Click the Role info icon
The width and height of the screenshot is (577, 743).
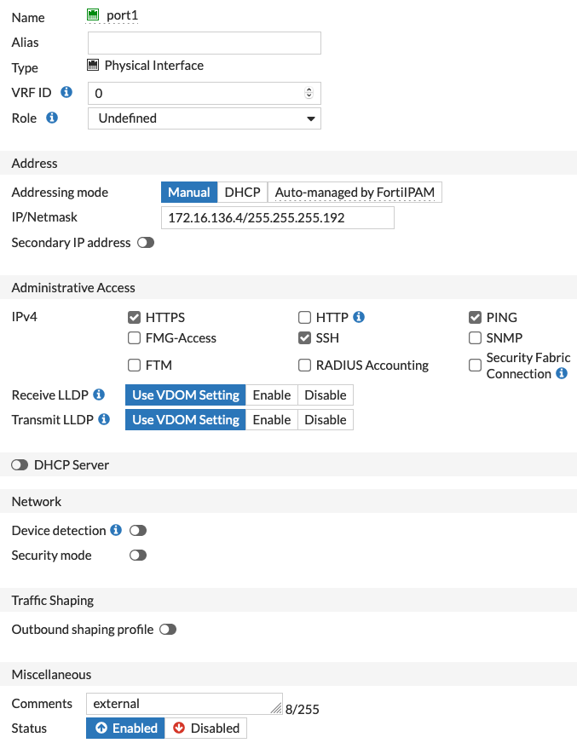[52, 118]
